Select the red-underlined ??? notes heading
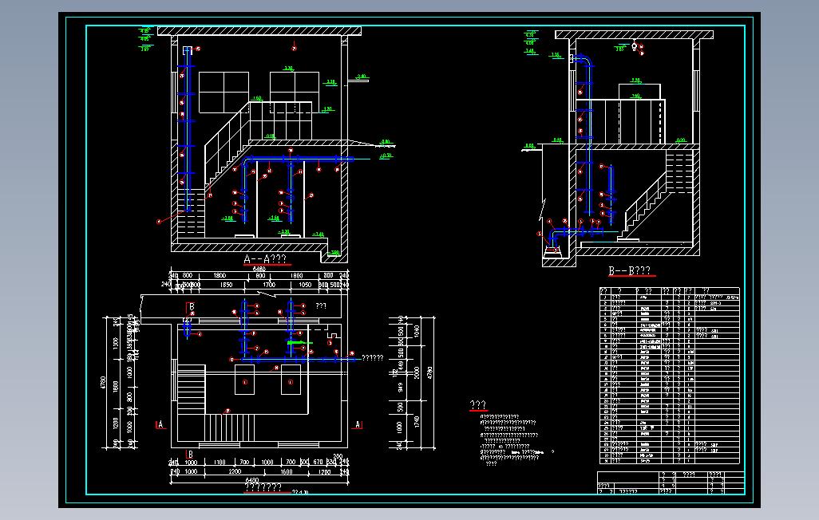The image size is (819, 520). point(478,405)
